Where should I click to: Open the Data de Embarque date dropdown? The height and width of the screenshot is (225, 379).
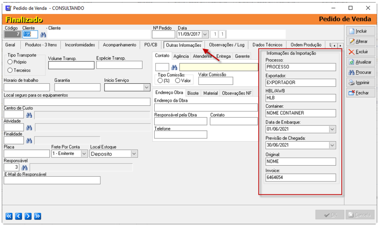[332, 129]
